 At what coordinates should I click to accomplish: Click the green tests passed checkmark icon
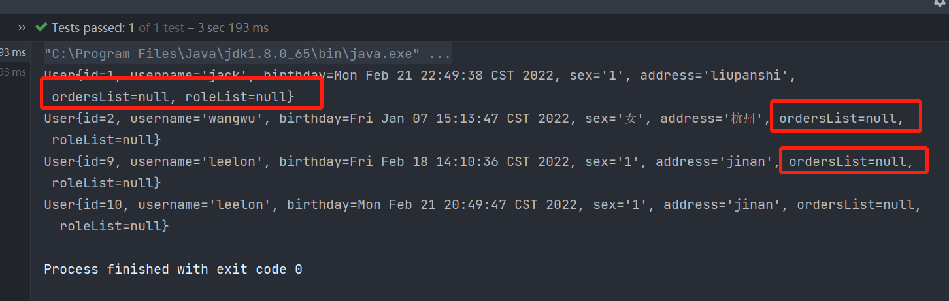42,27
